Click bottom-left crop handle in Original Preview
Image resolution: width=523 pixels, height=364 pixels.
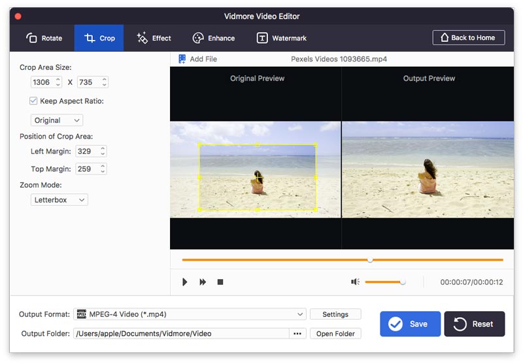point(199,210)
